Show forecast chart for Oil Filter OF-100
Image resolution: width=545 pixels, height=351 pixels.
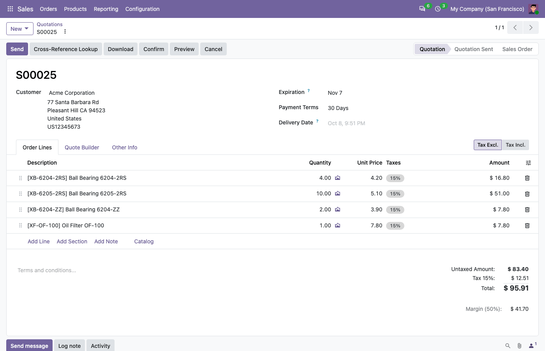pyautogui.click(x=338, y=225)
